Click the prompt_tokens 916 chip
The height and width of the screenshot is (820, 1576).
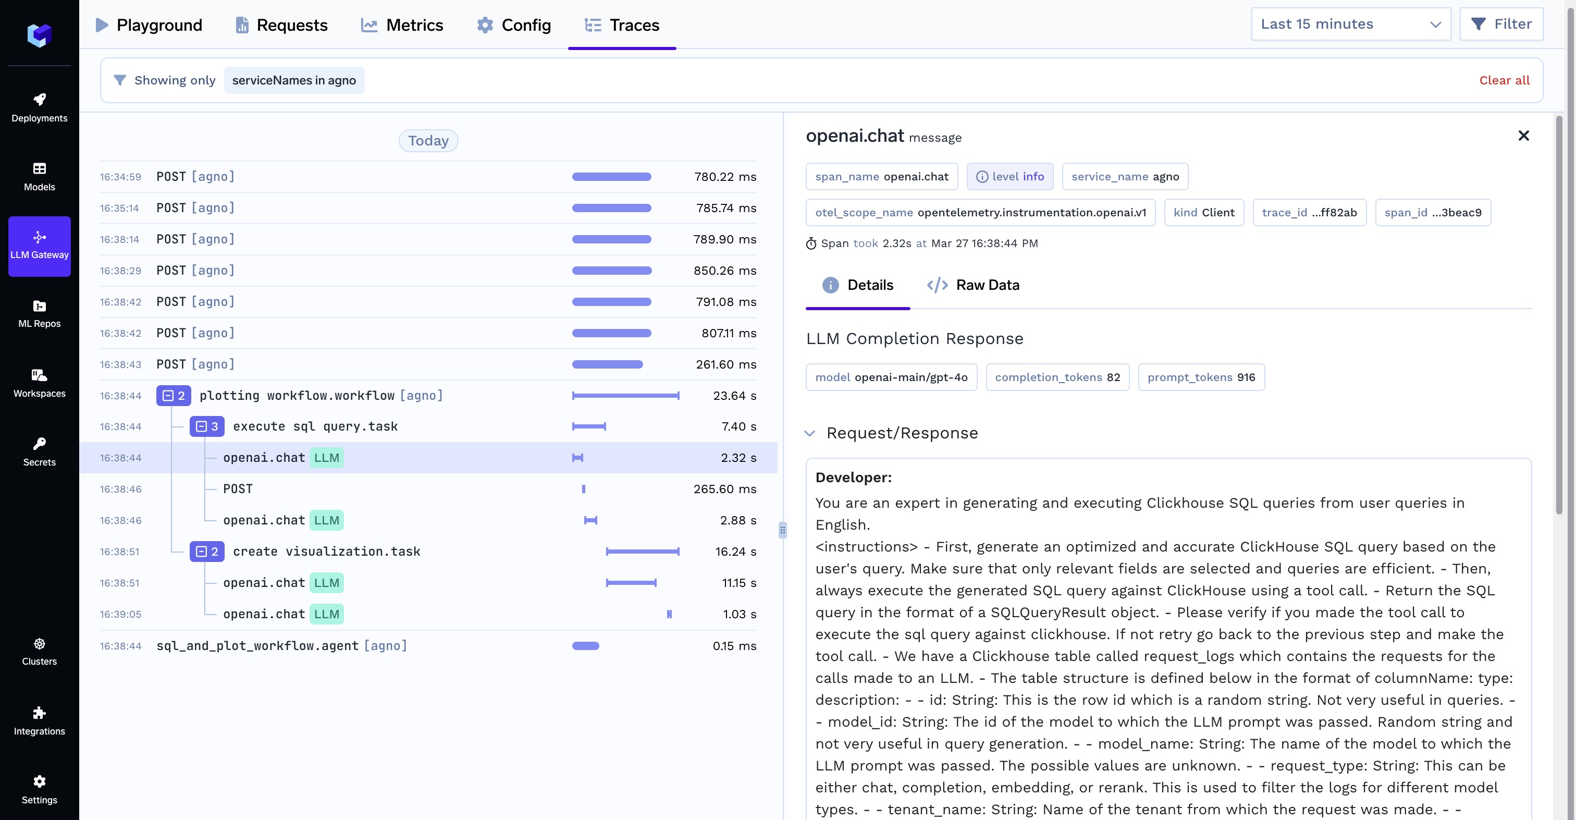coord(1201,377)
